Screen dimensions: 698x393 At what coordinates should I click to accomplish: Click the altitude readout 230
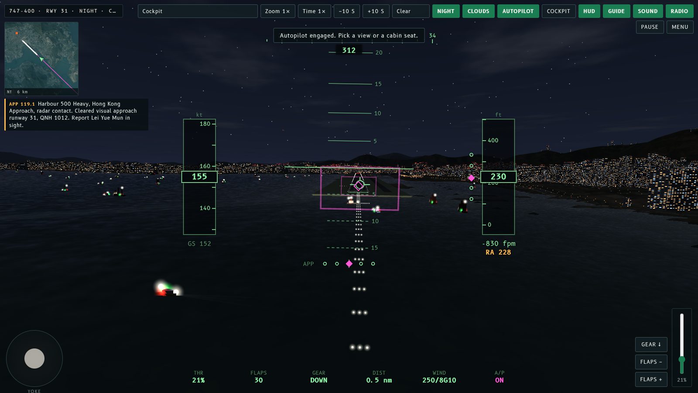(498, 177)
